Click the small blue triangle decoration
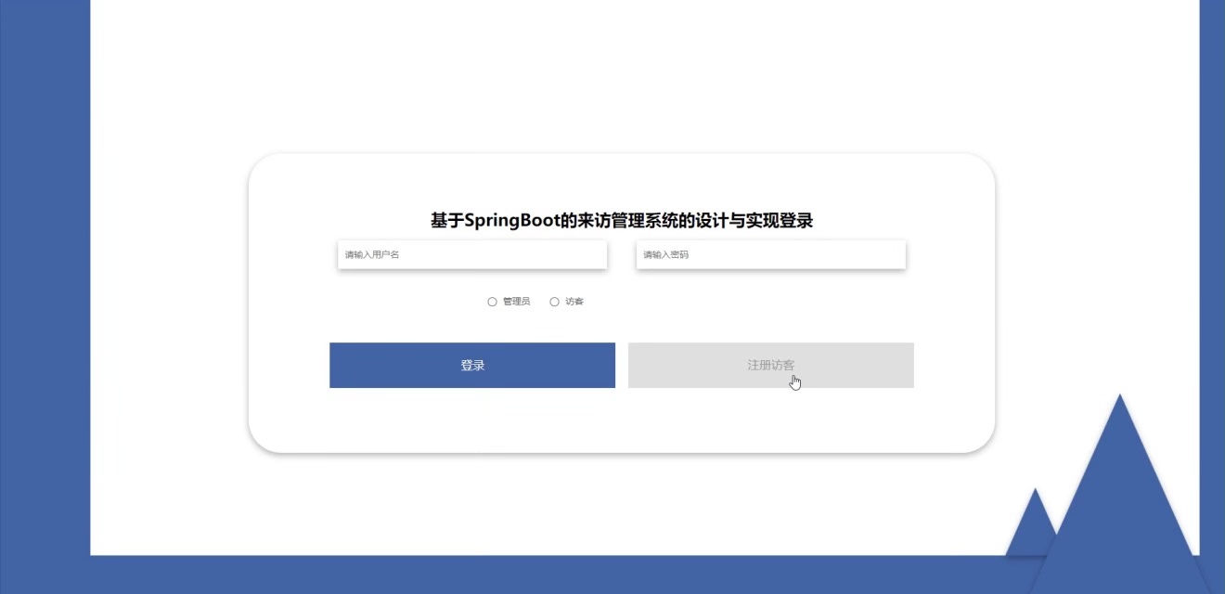 tap(1034, 529)
